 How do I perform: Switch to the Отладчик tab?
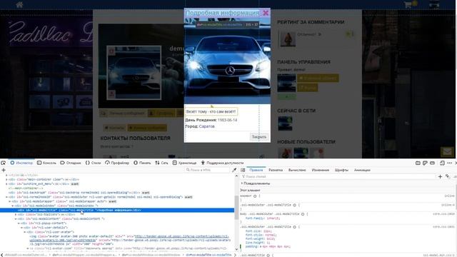71,163
